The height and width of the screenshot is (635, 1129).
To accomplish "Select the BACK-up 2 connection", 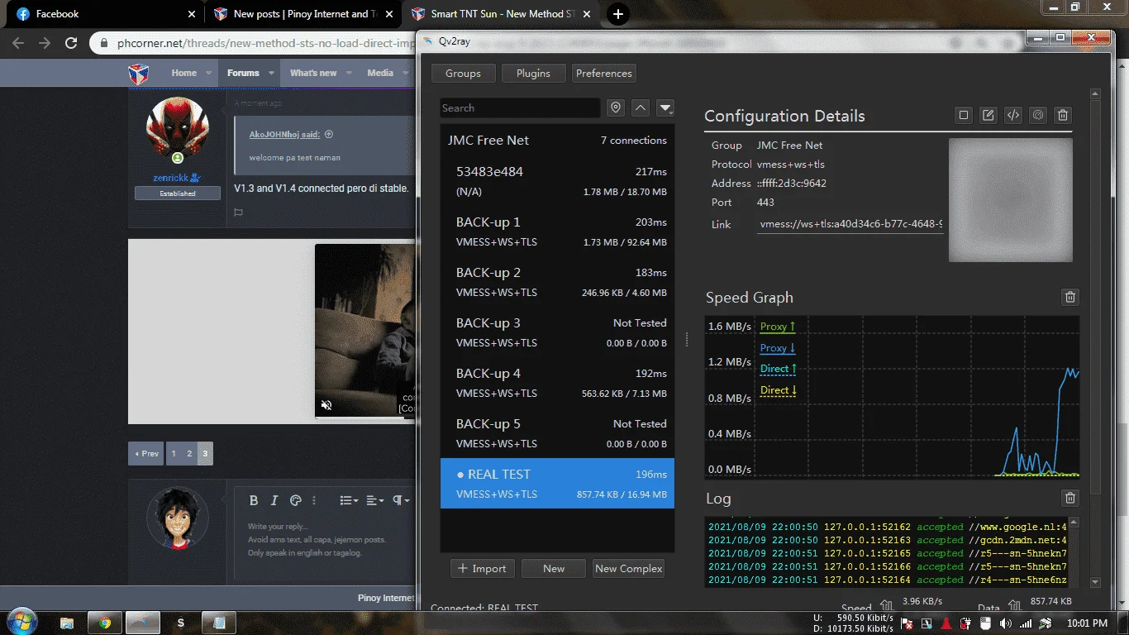I will pyautogui.click(x=557, y=282).
